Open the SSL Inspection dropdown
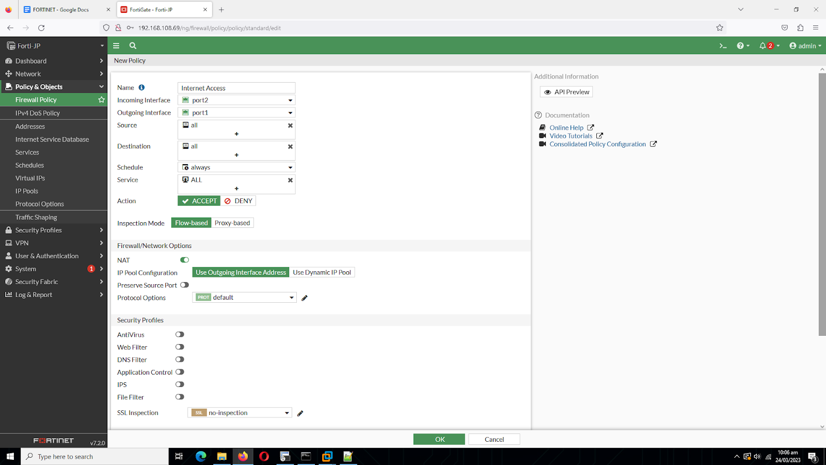The image size is (826, 465). [240, 412]
